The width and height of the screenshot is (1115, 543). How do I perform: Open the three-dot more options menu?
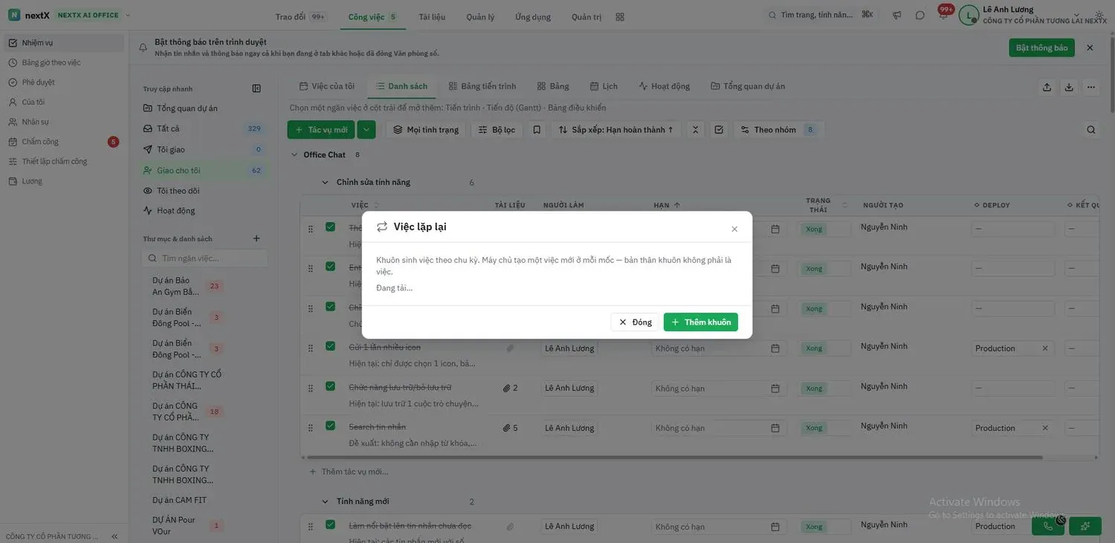[x=1091, y=87]
